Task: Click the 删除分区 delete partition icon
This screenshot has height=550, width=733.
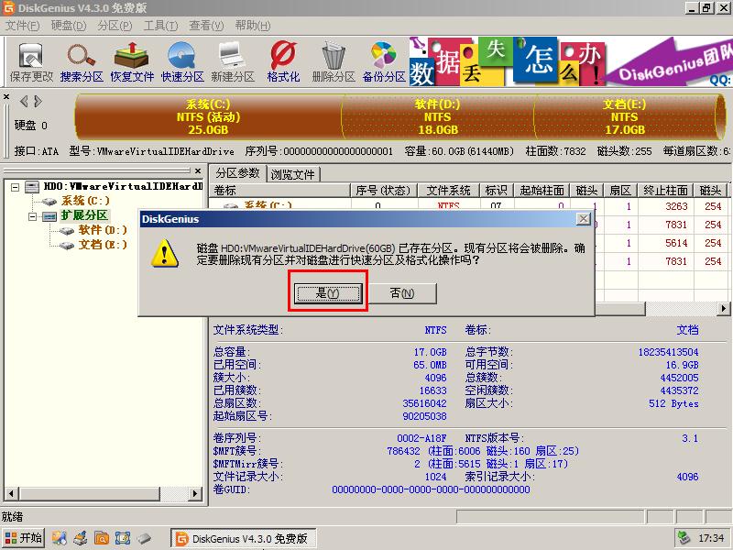Action: [x=334, y=61]
